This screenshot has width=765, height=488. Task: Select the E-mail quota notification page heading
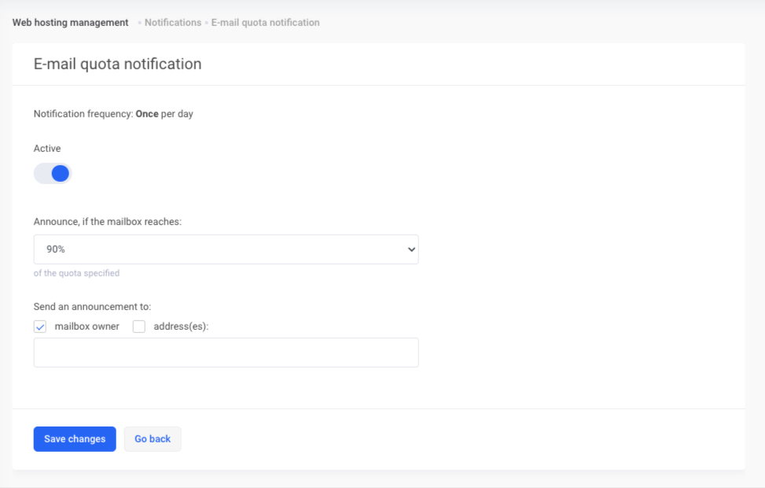click(117, 65)
